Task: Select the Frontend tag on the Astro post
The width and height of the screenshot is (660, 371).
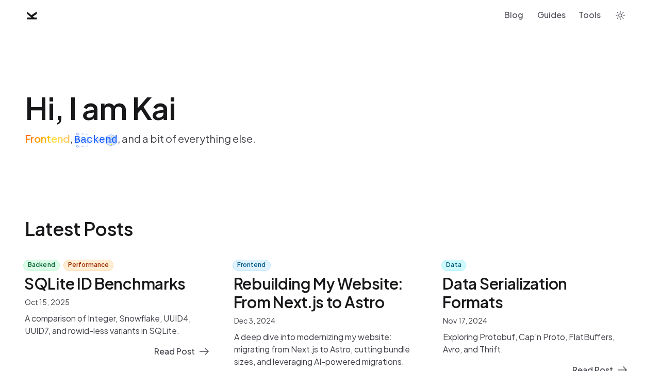Action: click(x=251, y=264)
